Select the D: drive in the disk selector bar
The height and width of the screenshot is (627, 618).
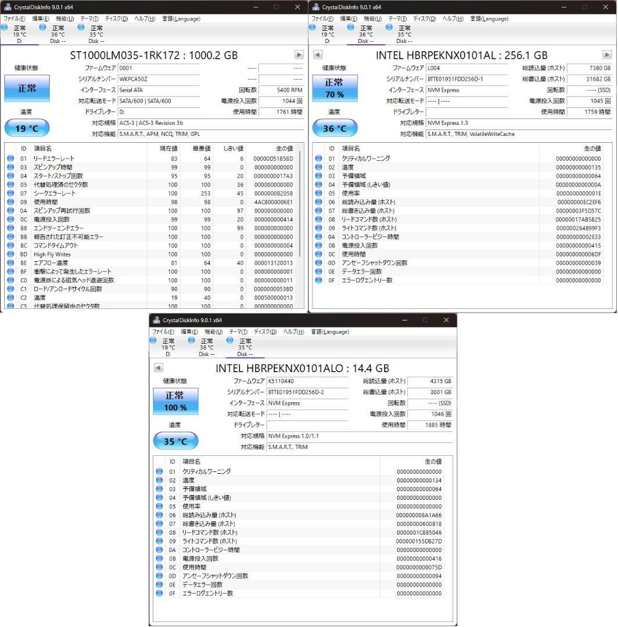19,32
